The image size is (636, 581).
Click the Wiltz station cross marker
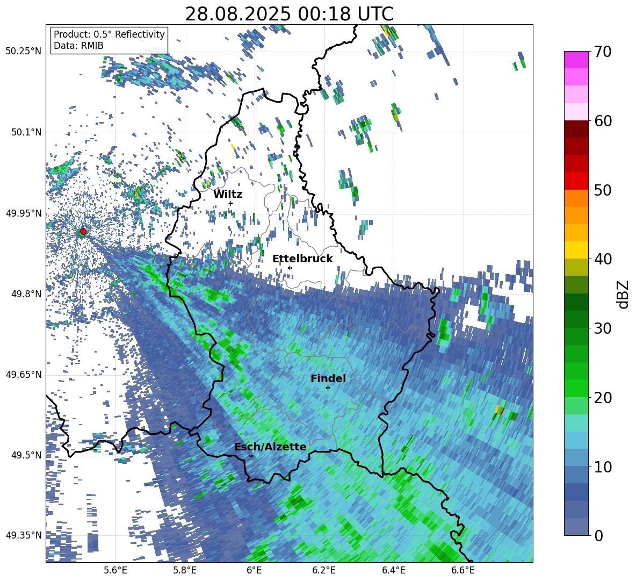231,203
